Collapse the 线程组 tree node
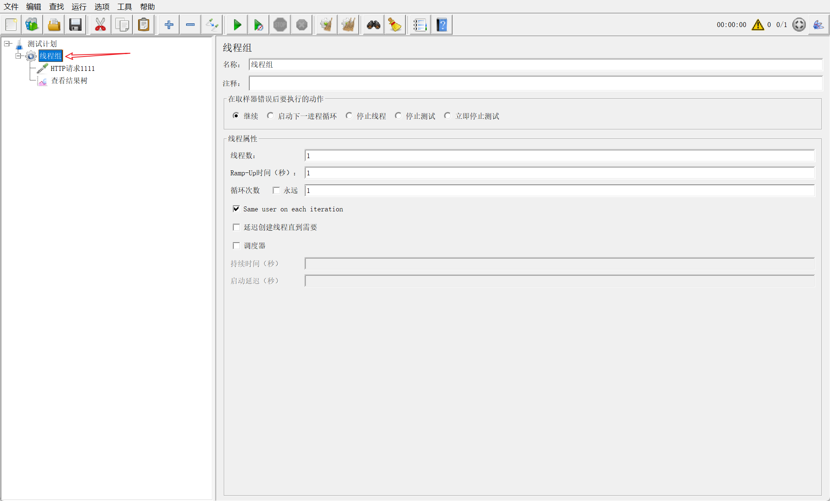830x501 pixels. tap(18, 56)
